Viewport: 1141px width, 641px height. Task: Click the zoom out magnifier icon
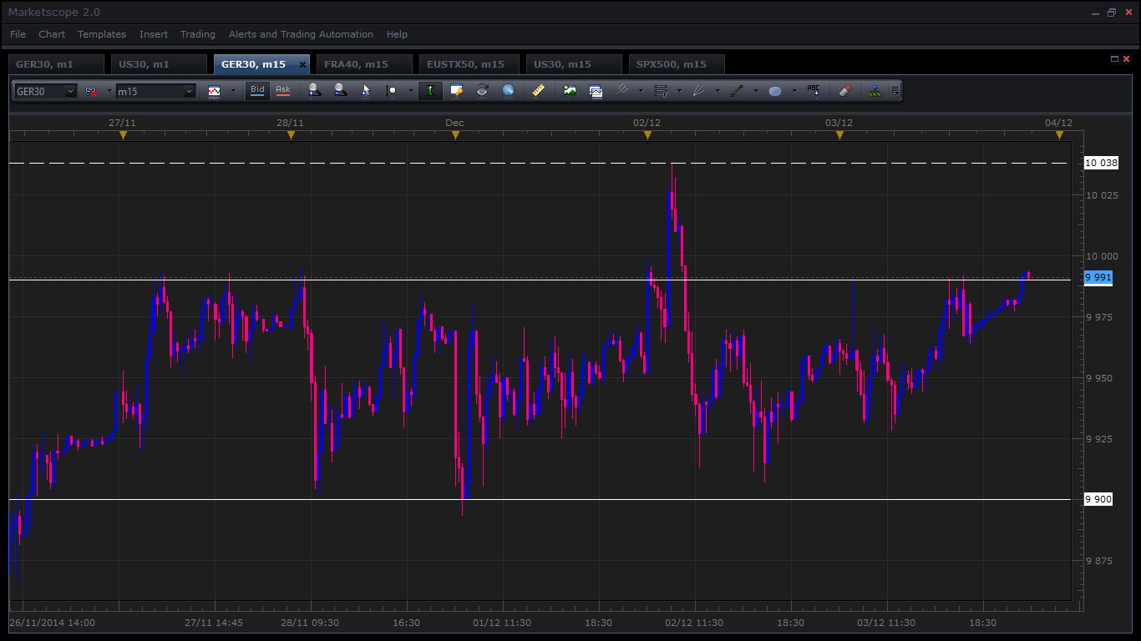click(340, 90)
